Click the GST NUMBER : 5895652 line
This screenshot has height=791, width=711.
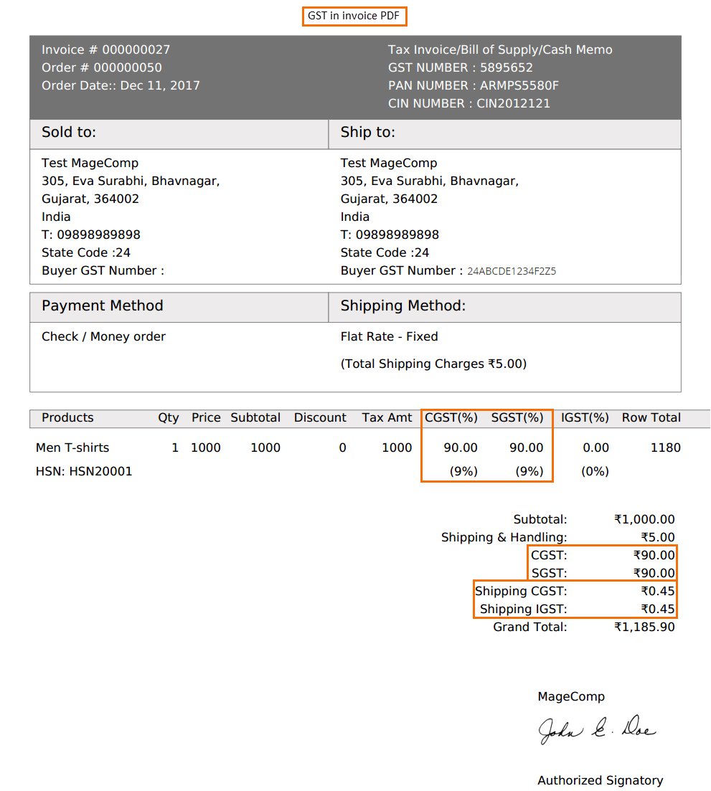(x=460, y=68)
